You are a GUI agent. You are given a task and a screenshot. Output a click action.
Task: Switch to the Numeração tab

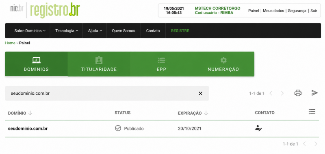(223, 64)
